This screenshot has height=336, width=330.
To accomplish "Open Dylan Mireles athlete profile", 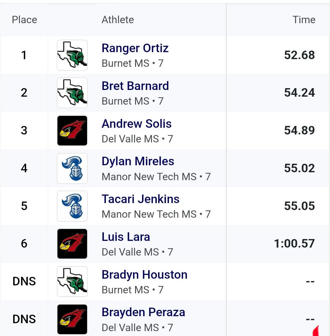I will 138,161.
